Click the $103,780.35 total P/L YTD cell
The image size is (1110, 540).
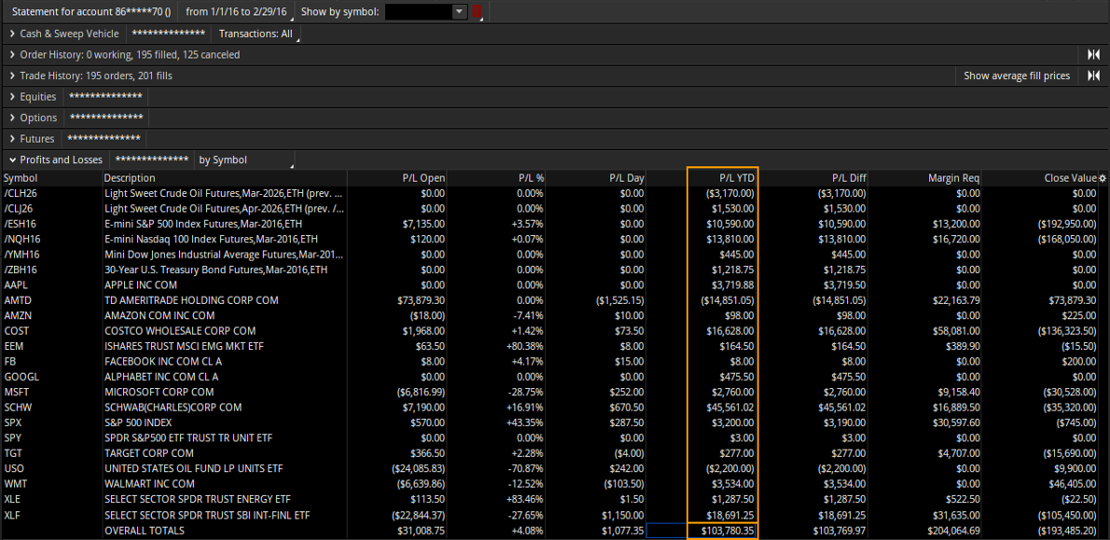tap(723, 530)
